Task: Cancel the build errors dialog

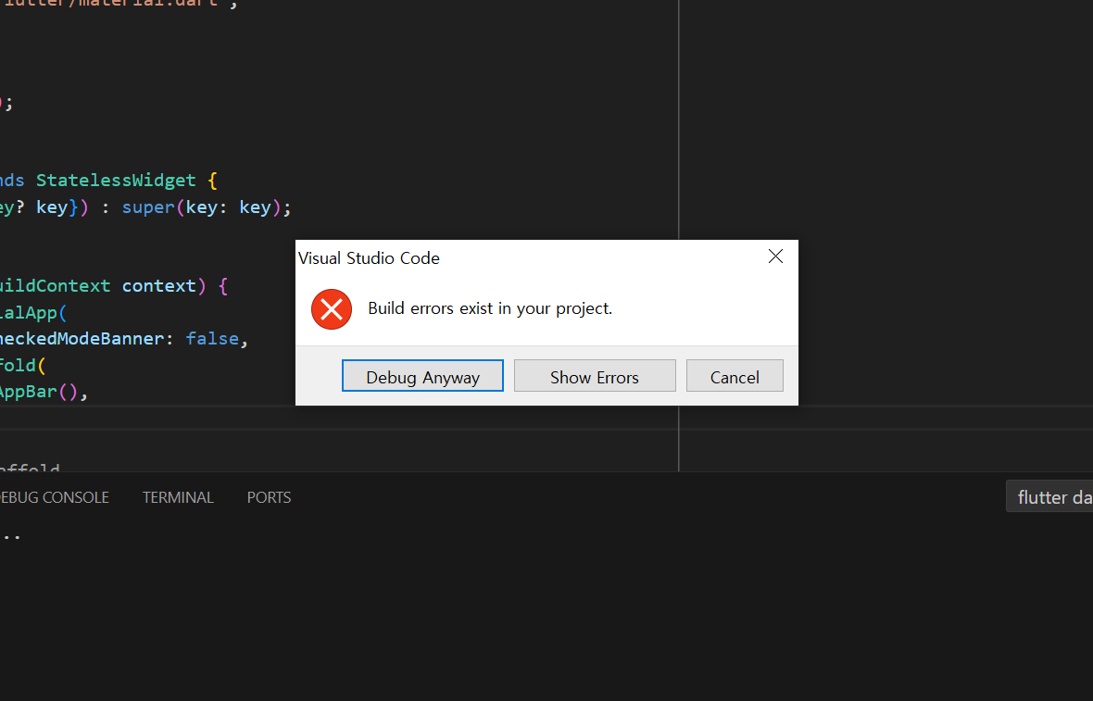Action: [x=735, y=376]
